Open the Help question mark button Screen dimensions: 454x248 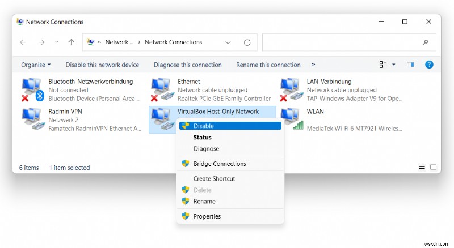[429, 65]
